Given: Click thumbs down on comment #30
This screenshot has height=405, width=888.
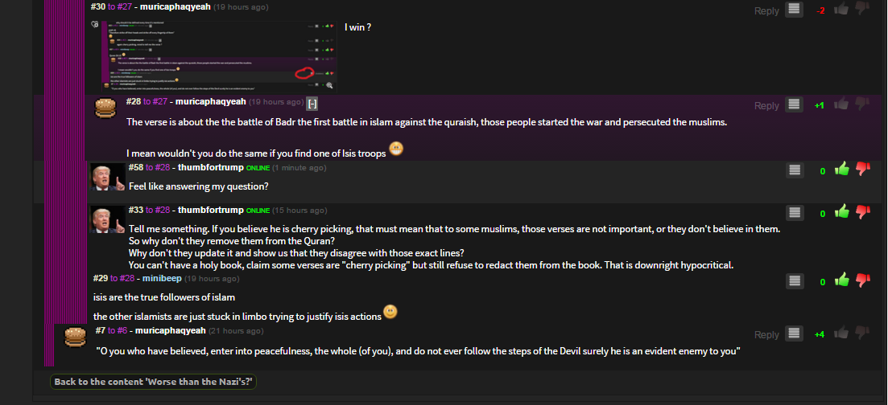Looking at the screenshot, I should click(863, 10).
